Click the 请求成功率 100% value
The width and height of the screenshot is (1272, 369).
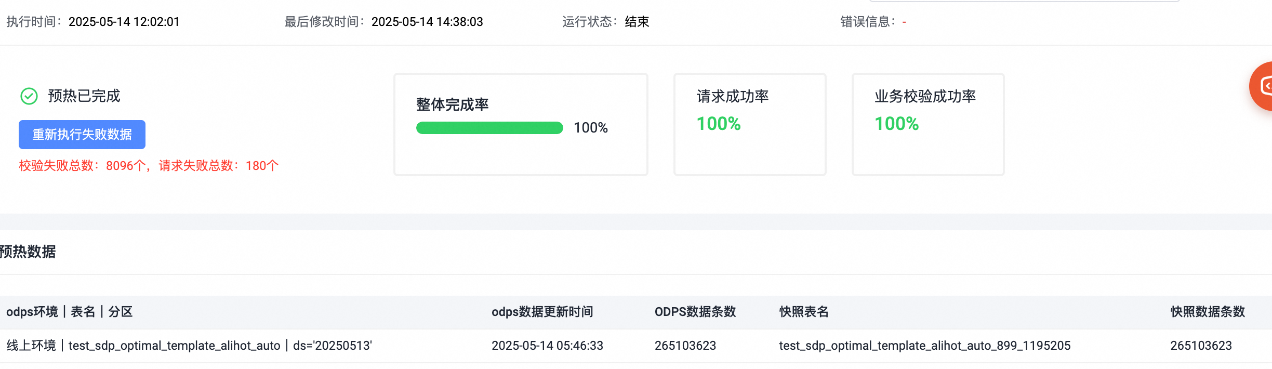tap(719, 124)
